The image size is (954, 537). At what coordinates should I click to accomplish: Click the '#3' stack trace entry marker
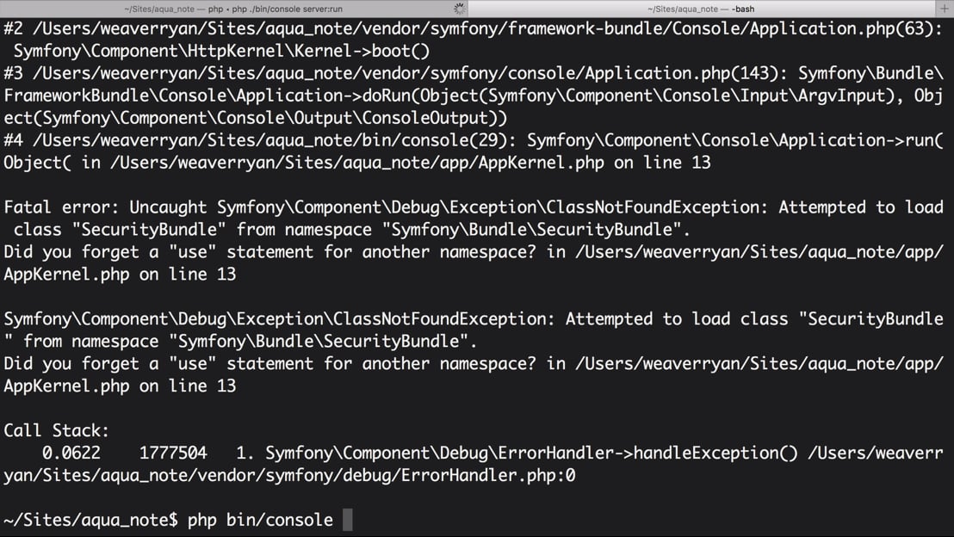(x=14, y=74)
